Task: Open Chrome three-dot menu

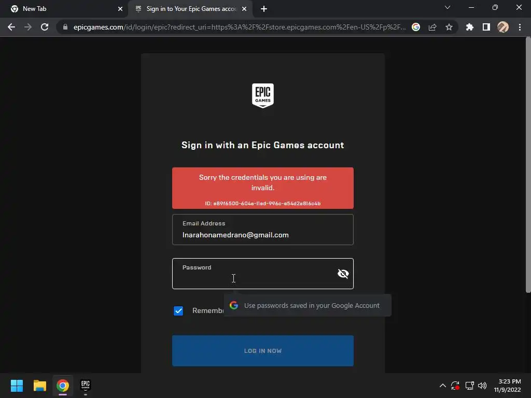Action: (520, 27)
